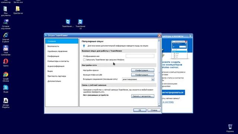
Task: Select the Дополнительно category
Action: [62, 81]
